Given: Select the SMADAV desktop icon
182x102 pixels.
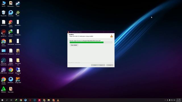Looking at the screenshot, I should tap(3, 90).
